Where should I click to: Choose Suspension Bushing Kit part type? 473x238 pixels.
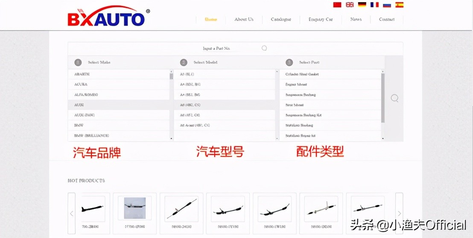(330, 115)
